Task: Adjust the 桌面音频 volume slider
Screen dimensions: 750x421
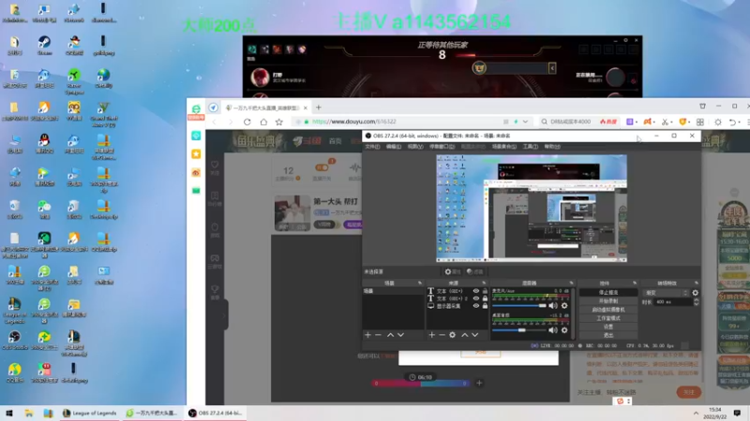Action: (519, 330)
